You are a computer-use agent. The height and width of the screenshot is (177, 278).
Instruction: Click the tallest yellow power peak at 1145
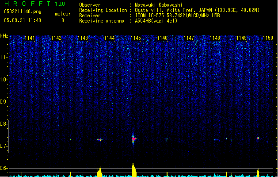pyautogui.click(x=133, y=170)
